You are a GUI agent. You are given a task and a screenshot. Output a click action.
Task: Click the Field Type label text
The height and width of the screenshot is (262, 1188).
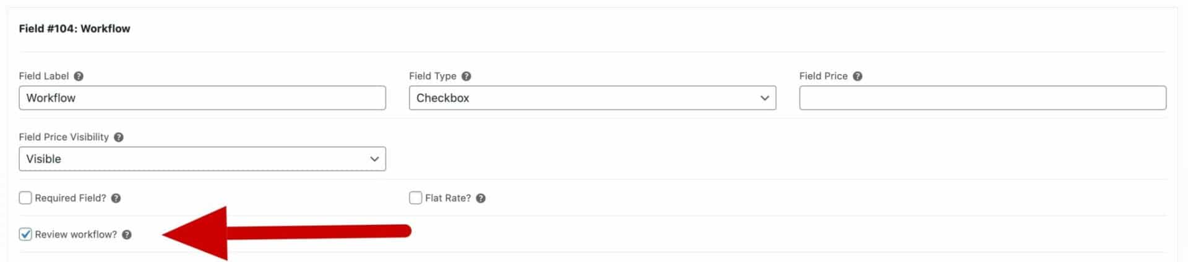[433, 76]
